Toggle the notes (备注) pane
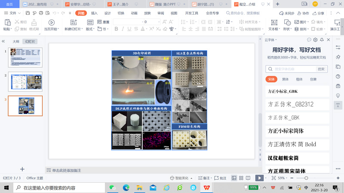This screenshot has width=344, height=193. click(x=204, y=178)
